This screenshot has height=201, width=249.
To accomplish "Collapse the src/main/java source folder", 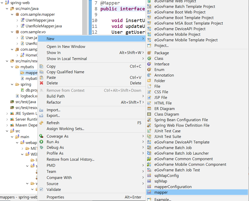I will point(7,9).
